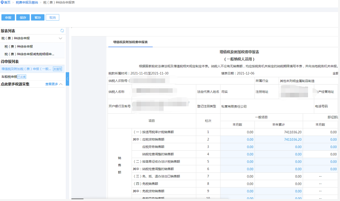Click the 报表列表 panel heading
340x201 pixels.
pyautogui.click(x=8, y=31)
